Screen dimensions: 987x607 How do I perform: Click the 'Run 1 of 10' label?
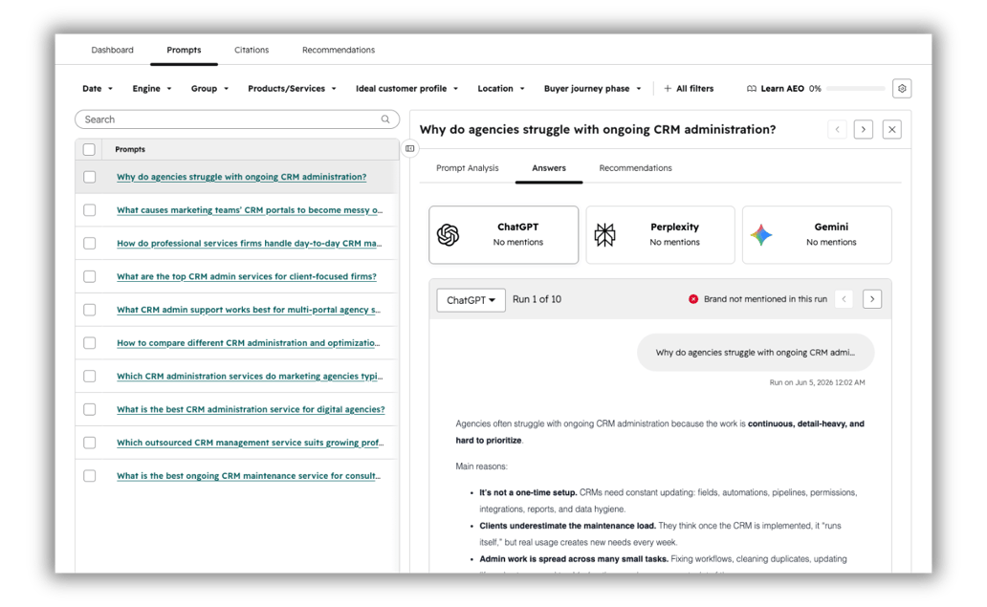pos(537,299)
